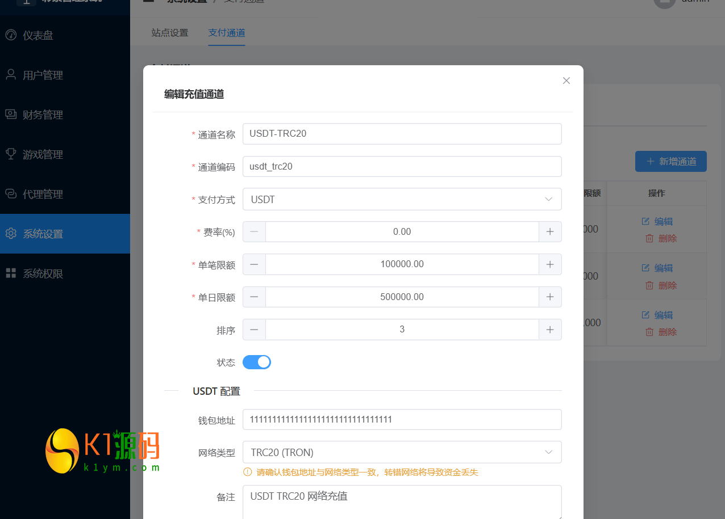Viewport: 725px width, 519px height.
Task: Click the gear icon beside 系统设置
Action: [x=11, y=233]
